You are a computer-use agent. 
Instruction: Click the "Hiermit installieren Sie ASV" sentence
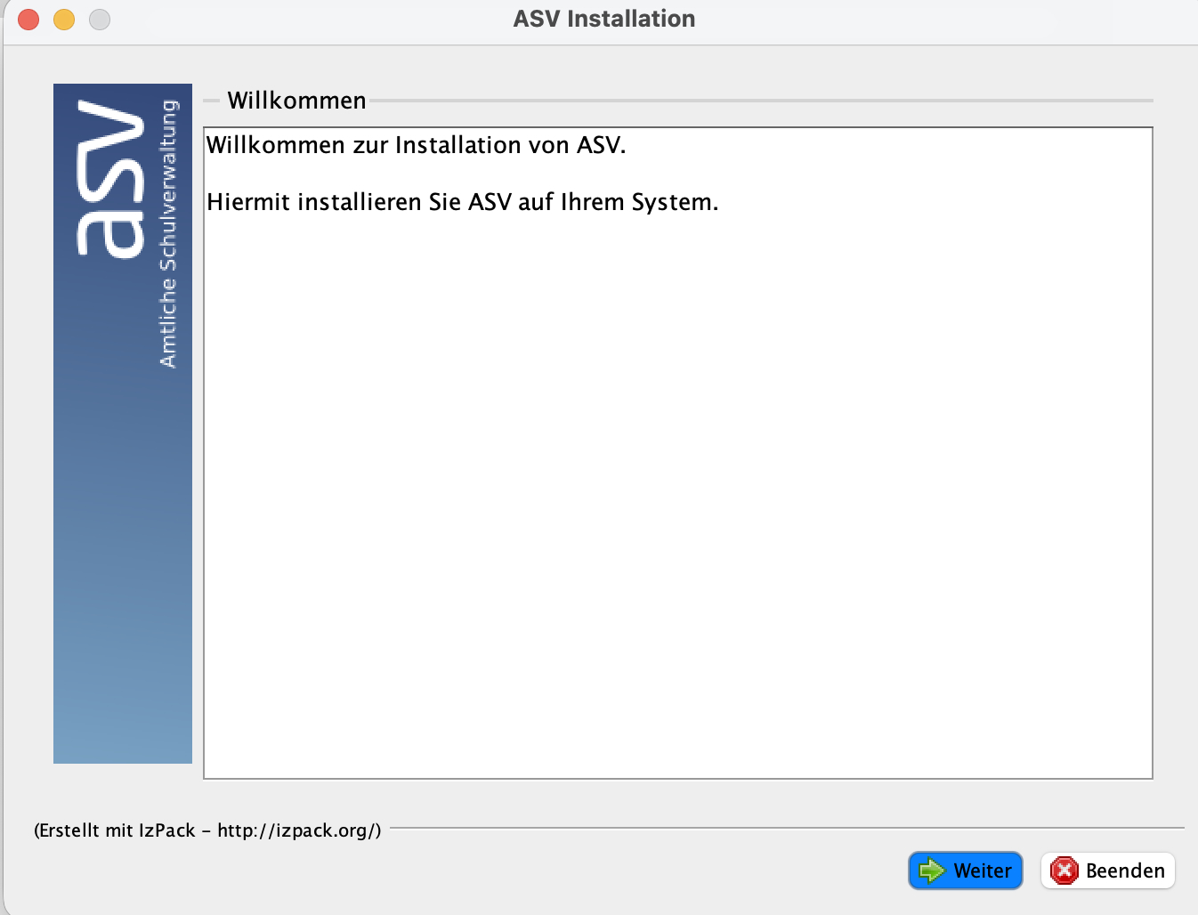coord(462,202)
